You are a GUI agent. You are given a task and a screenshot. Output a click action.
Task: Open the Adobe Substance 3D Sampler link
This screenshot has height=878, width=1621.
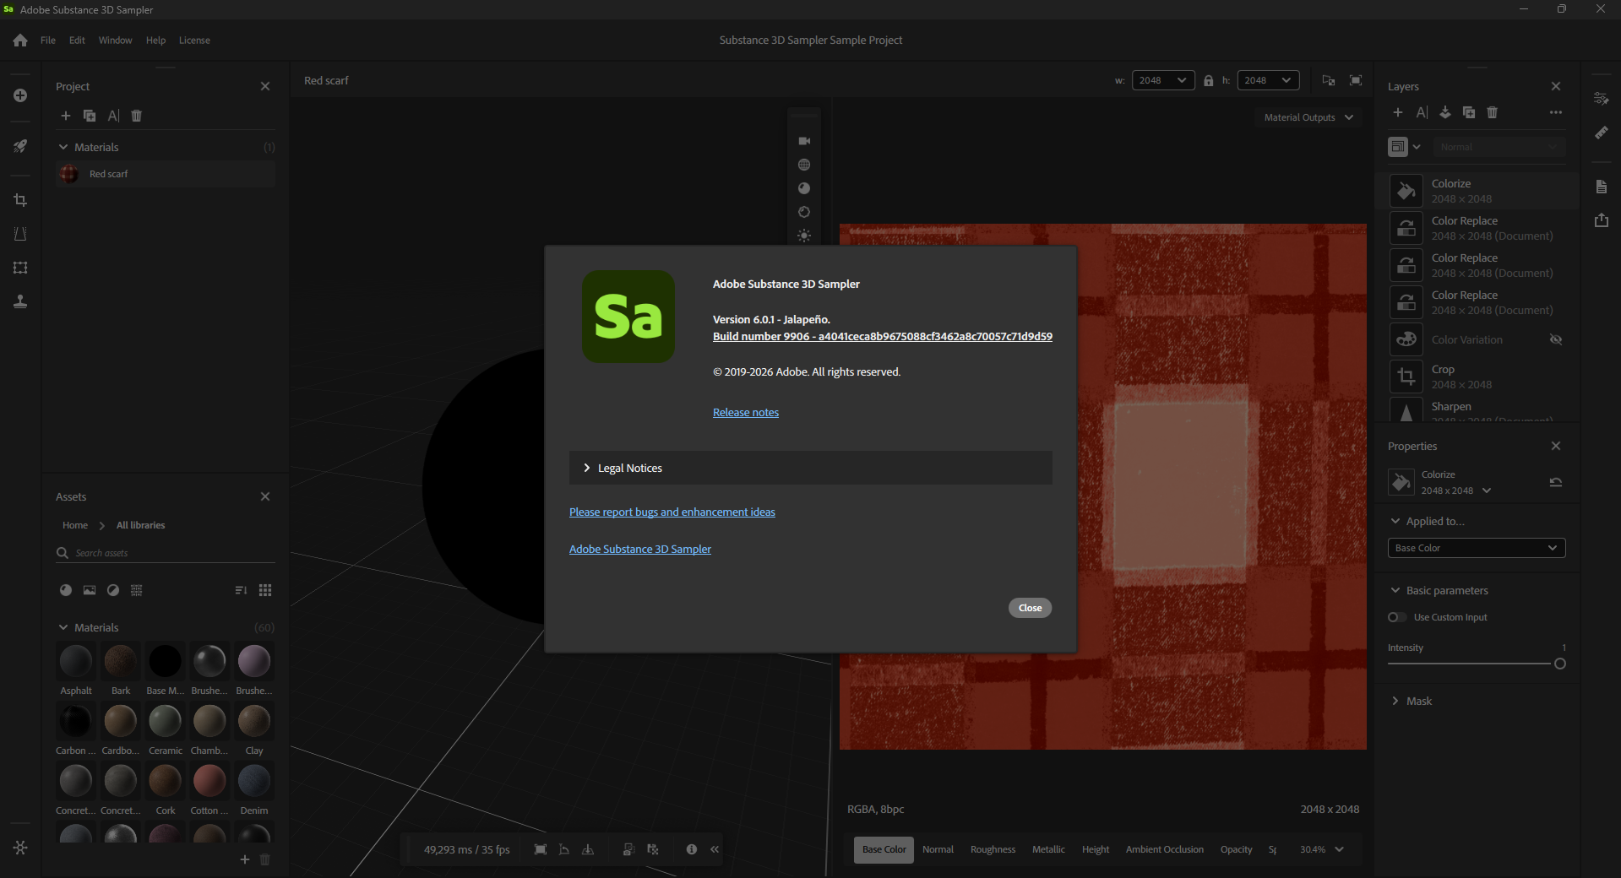(640, 549)
